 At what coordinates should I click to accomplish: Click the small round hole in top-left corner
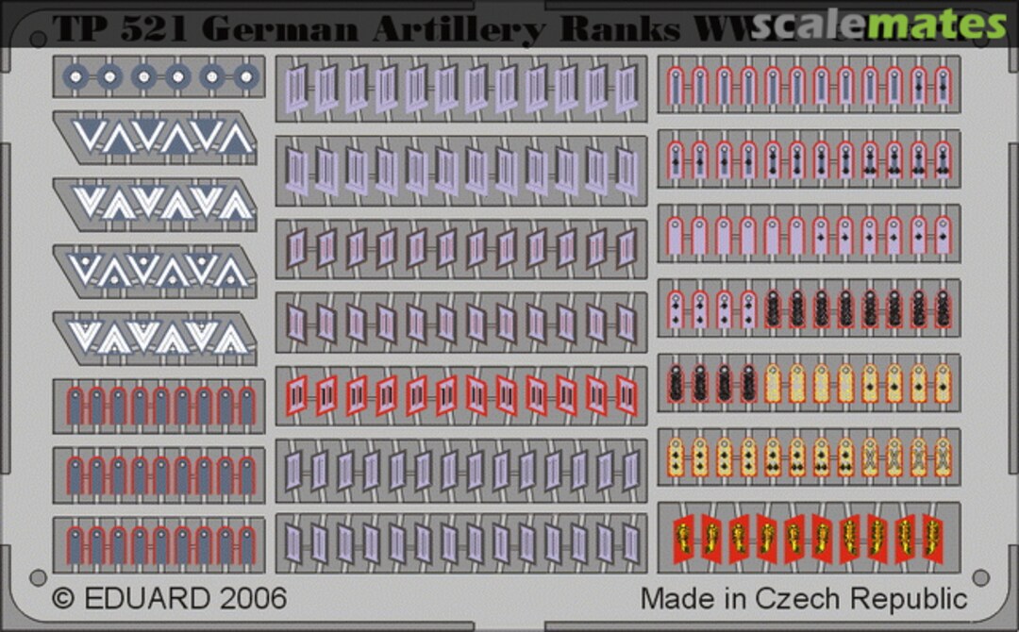click(x=38, y=40)
